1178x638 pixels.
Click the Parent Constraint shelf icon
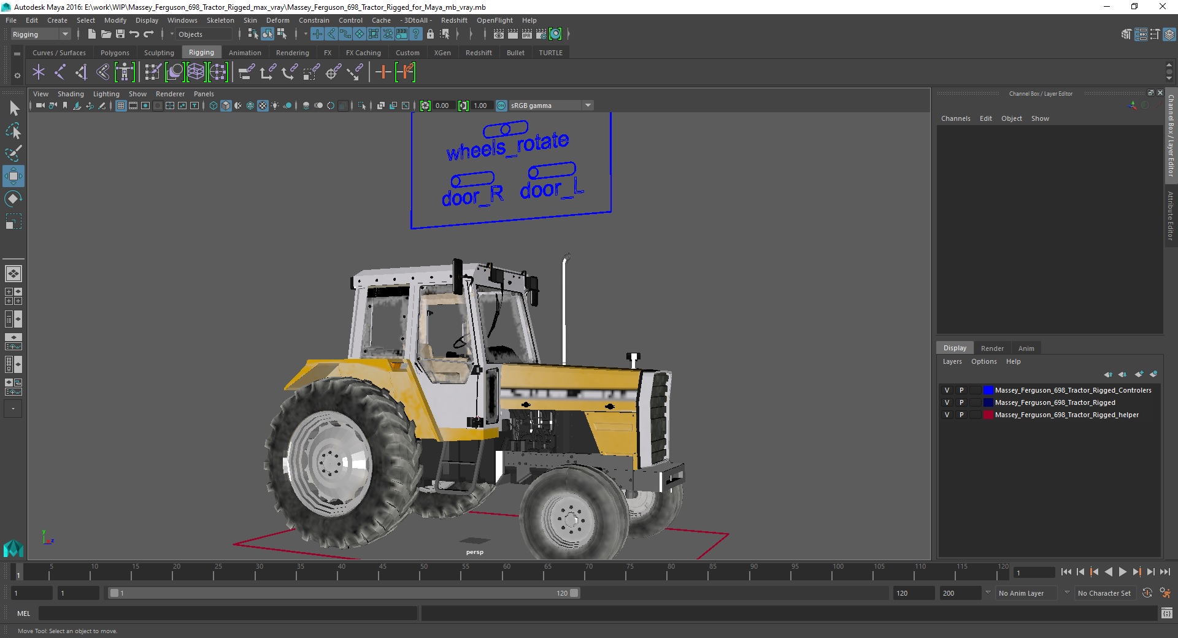click(x=246, y=72)
